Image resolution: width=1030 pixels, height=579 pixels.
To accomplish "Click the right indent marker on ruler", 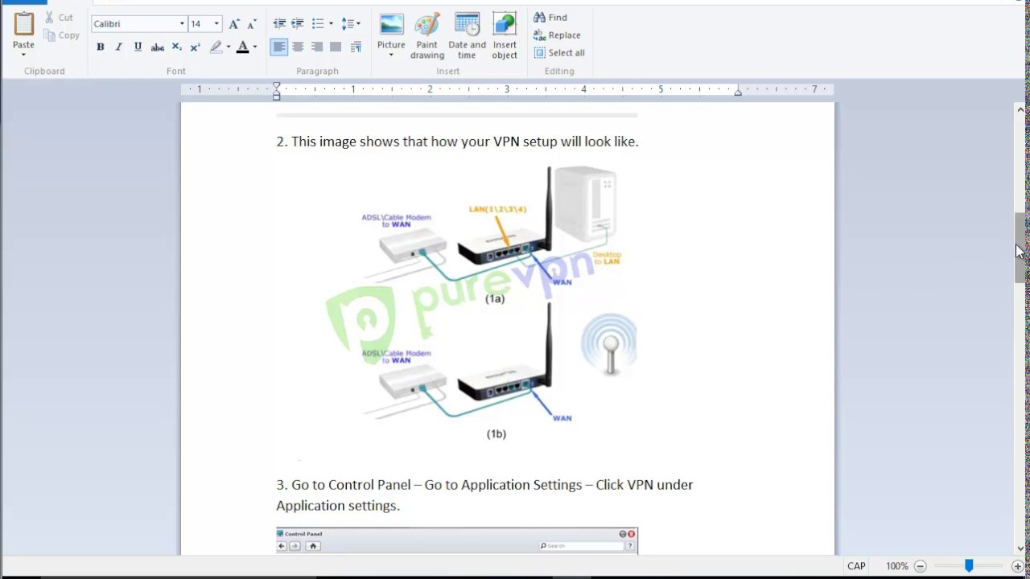I will click(x=738, y=92).
